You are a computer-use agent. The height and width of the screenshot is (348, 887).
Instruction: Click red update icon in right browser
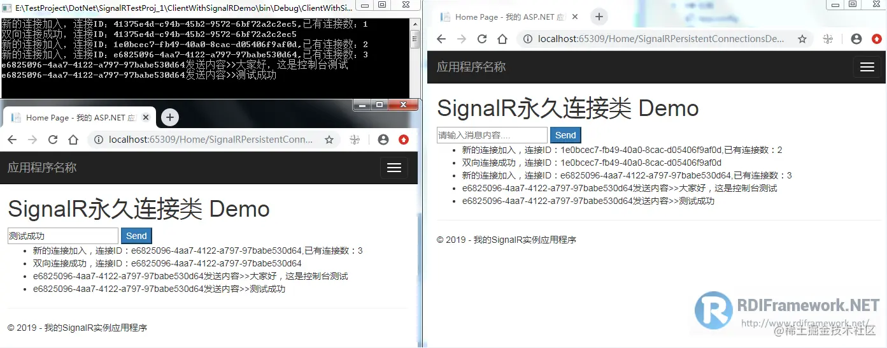click(877, 39)
